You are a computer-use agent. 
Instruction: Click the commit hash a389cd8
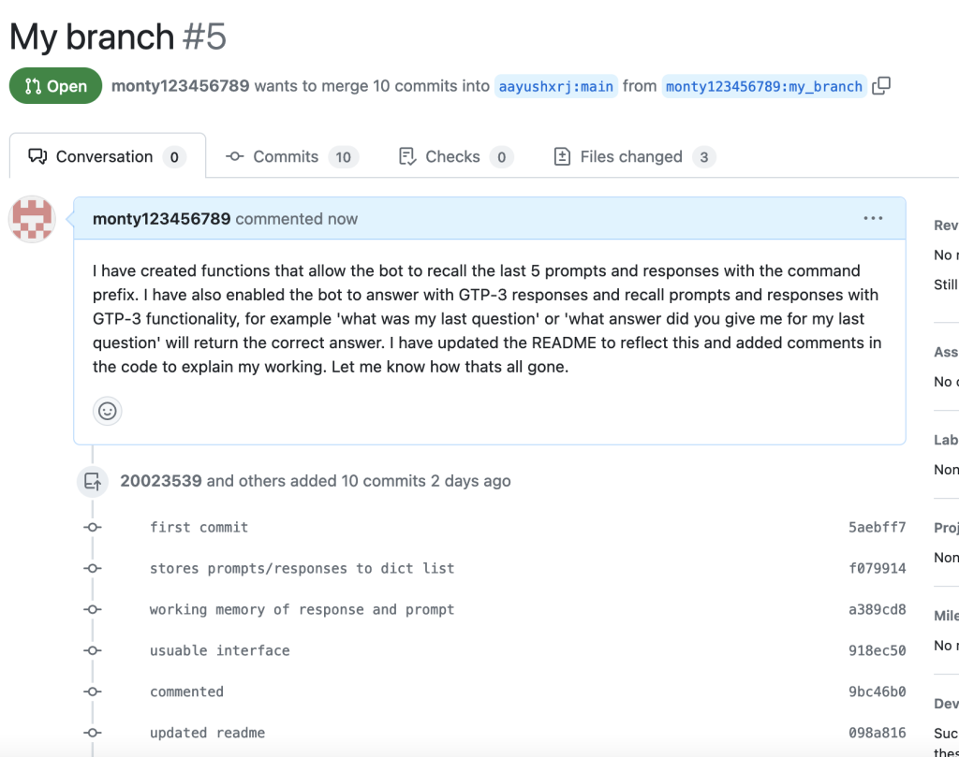click(877, 609)
